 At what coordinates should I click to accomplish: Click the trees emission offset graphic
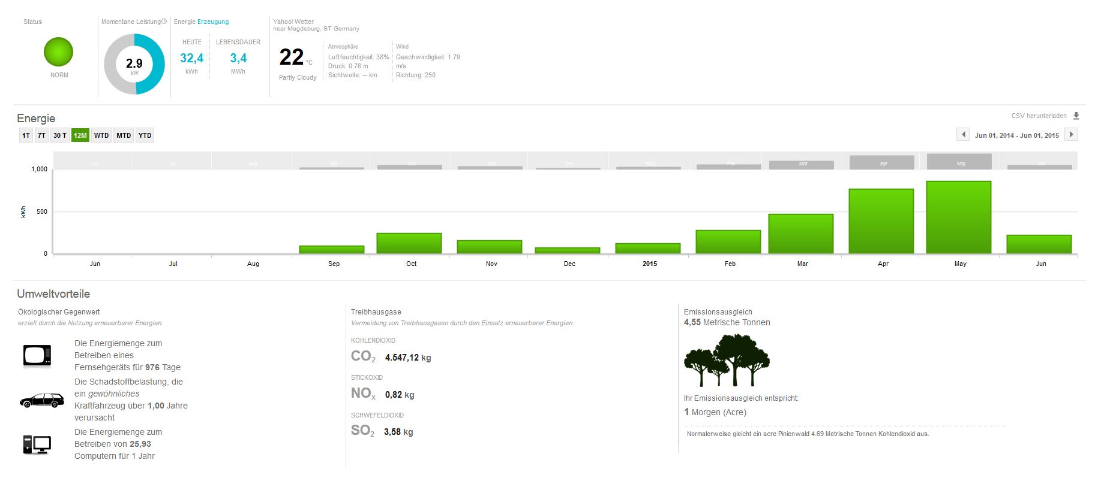pos(727,360)
